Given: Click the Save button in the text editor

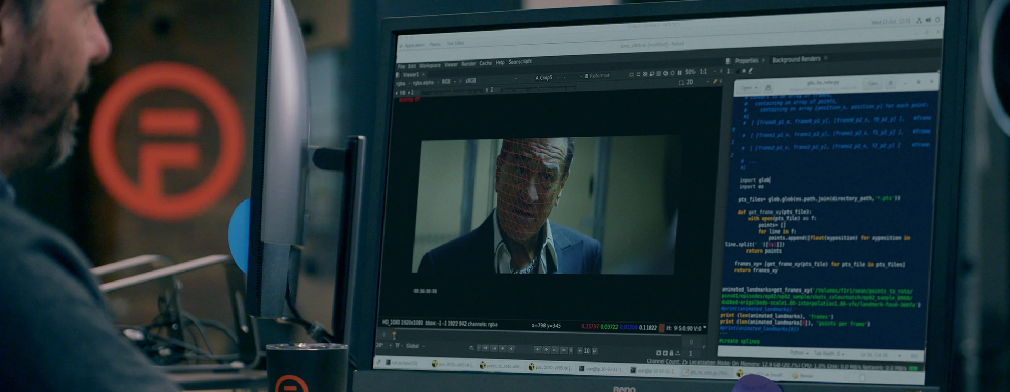Looking at the screenshot, I should click(873, 84).
